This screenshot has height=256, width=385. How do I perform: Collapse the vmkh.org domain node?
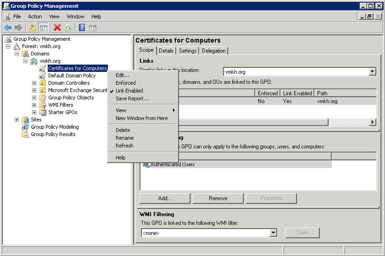pos(25,61)
